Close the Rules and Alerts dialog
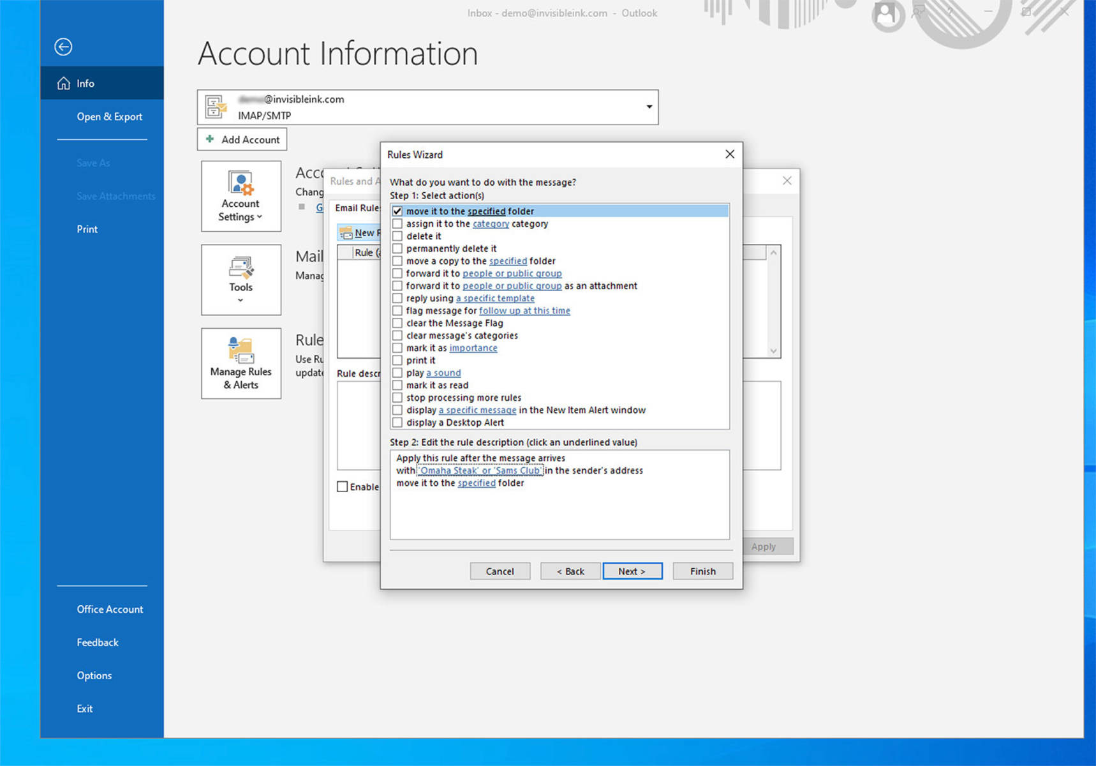This screenshot has width=1096, height=766. (x=787, y=181)
